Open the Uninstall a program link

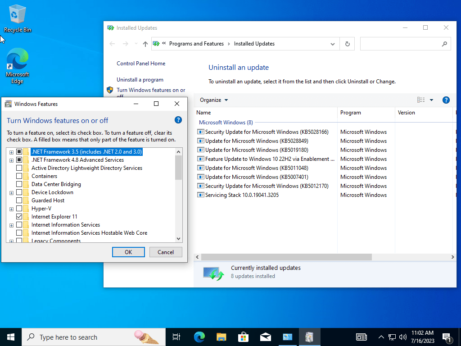(x=140, y=80)
